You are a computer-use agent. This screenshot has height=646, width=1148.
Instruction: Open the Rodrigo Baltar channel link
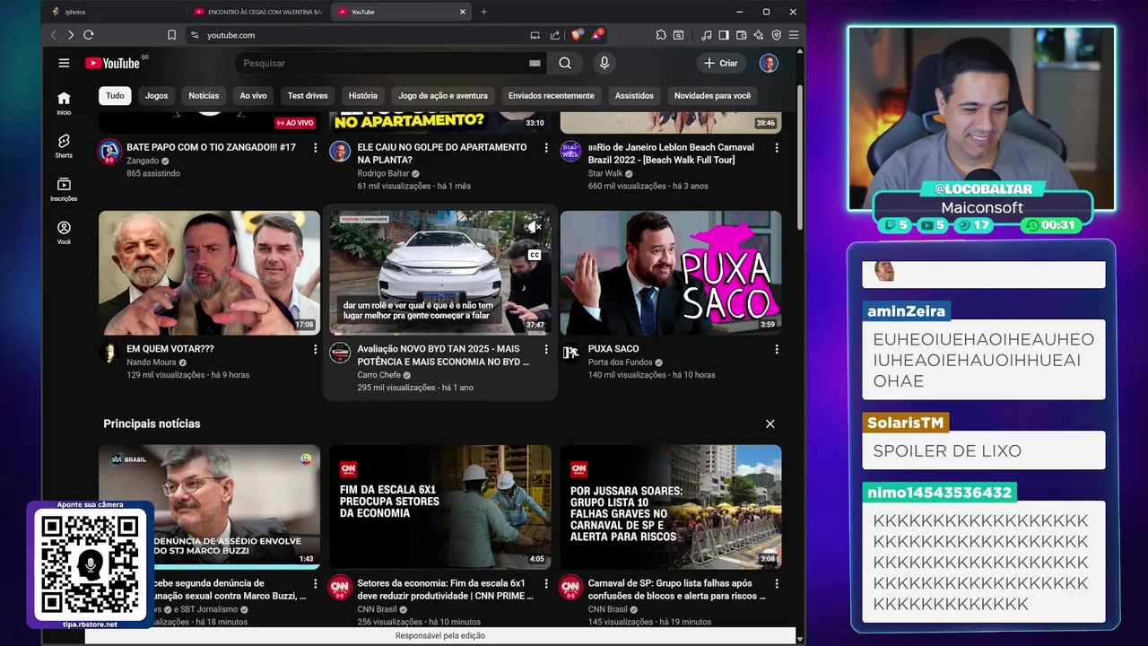coord(383,173)
